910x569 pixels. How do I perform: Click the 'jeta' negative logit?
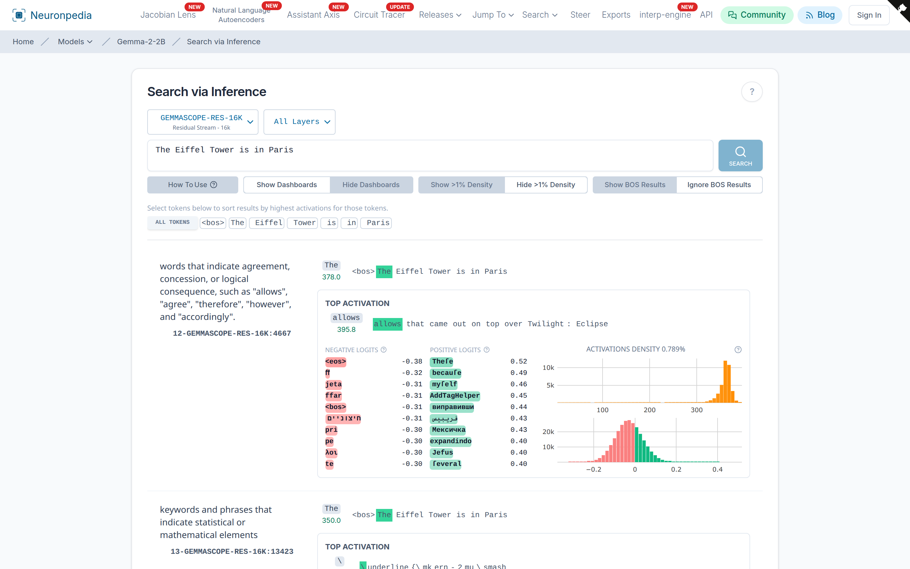[333, 384]
